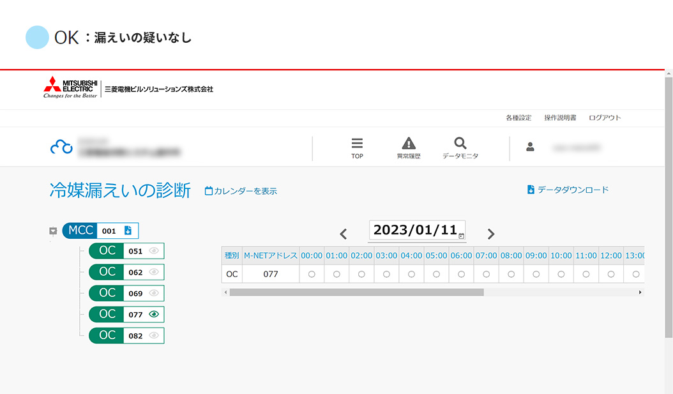The width and height of the screenshot is (673, 394).
Task: Open the 各種設定 menu item
Action: [518, 118]
